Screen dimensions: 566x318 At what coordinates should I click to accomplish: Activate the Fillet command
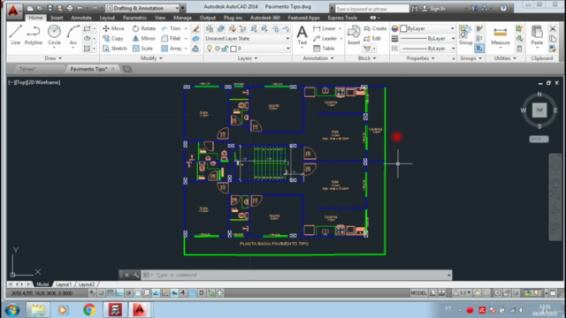click(171, 38)
